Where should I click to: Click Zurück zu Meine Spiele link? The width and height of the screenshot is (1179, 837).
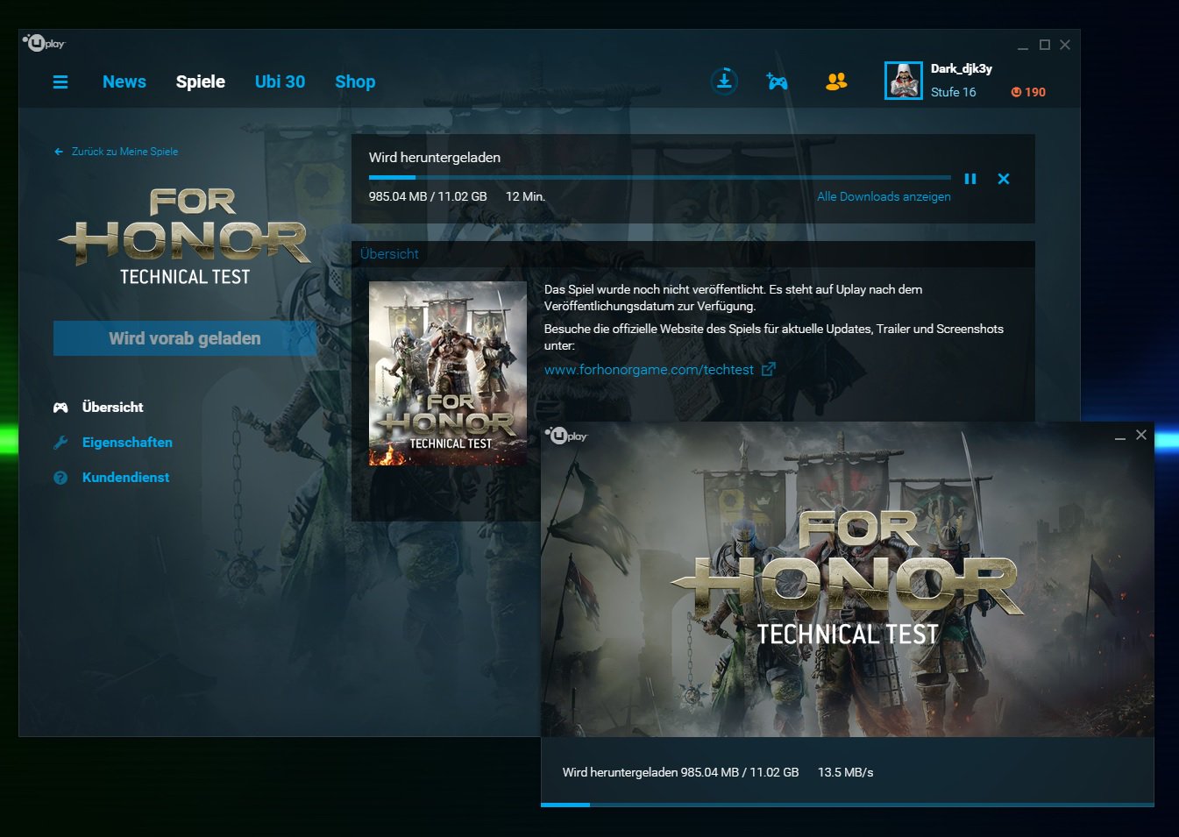pos(124,152)
